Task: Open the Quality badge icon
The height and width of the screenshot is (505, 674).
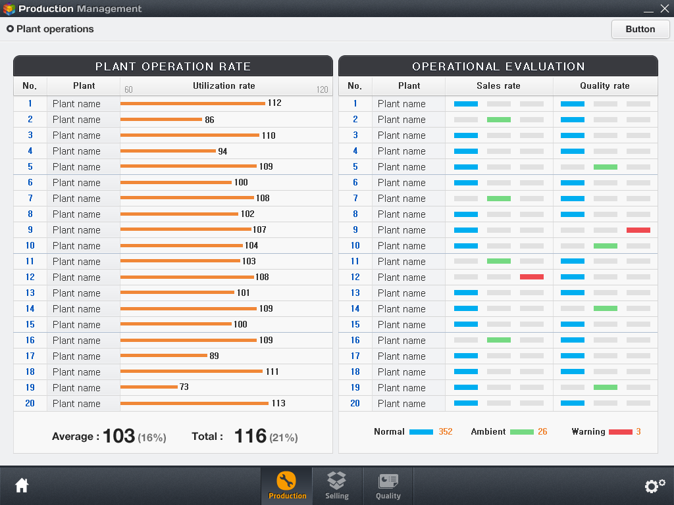Action: point(388,479)
